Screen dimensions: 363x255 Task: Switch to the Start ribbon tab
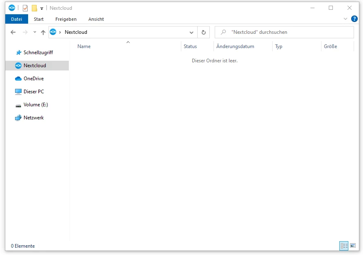tap(39, 19)
